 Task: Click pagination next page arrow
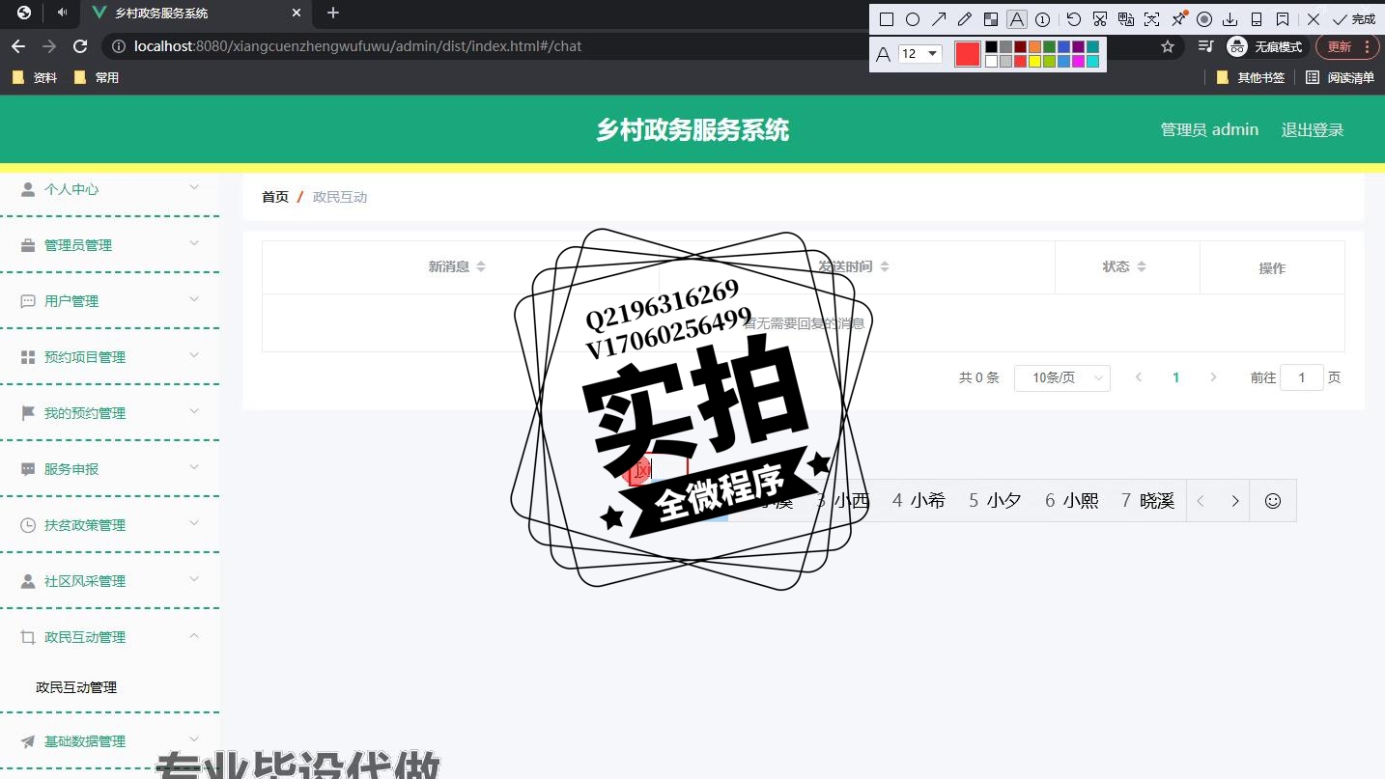click(x=1213, y=377)
